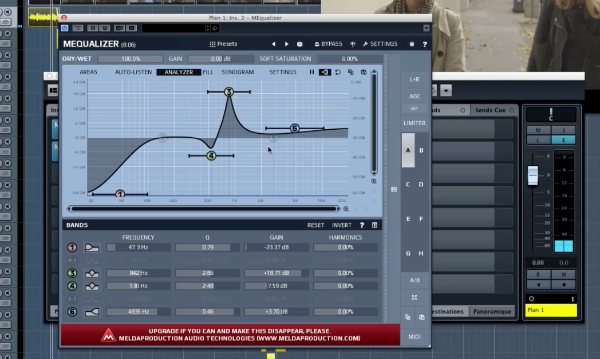Screen dimensions: 600x359
Task: Toggle the BYPASS button
Action: pyautogui.click(x=328, y=44)
